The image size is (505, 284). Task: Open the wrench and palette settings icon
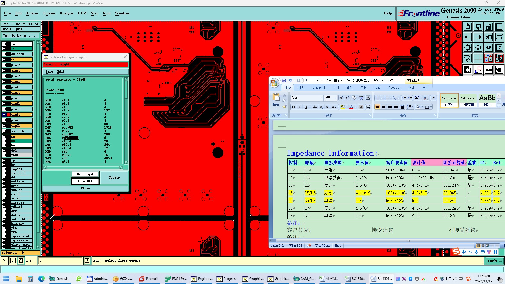tap(468, 58)
